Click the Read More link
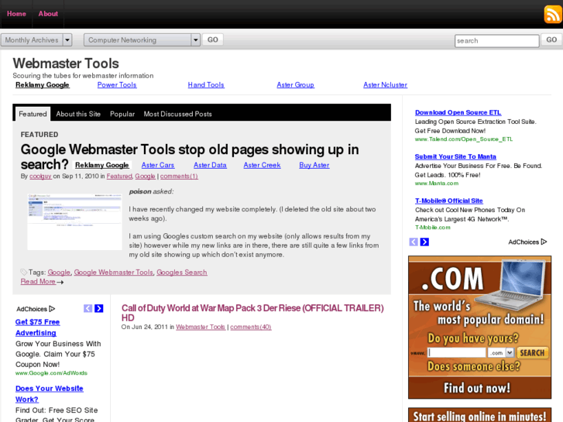The height and width of the screenshot is (422, 563). point(38,282)
